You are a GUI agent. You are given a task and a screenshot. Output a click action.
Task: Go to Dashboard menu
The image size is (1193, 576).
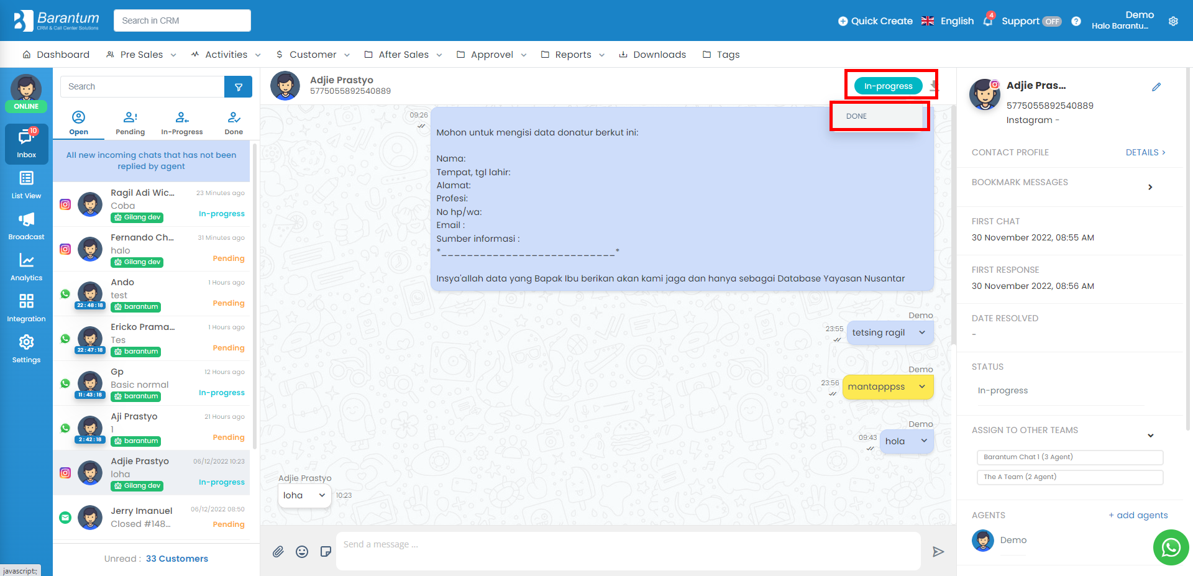[56, 55]
